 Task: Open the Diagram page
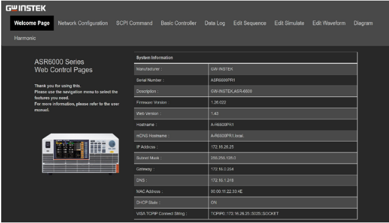(x=363, y=23)
